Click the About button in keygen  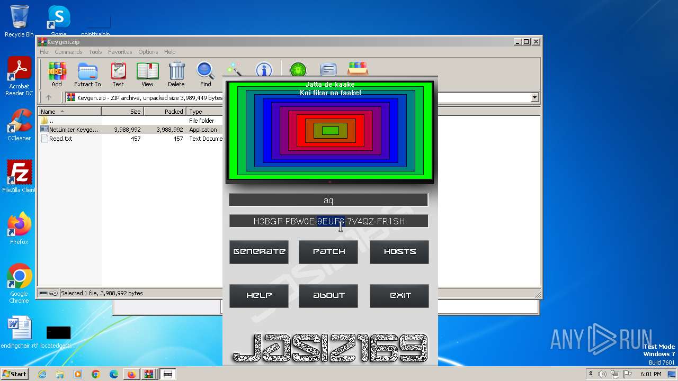(x=328, y=296)
